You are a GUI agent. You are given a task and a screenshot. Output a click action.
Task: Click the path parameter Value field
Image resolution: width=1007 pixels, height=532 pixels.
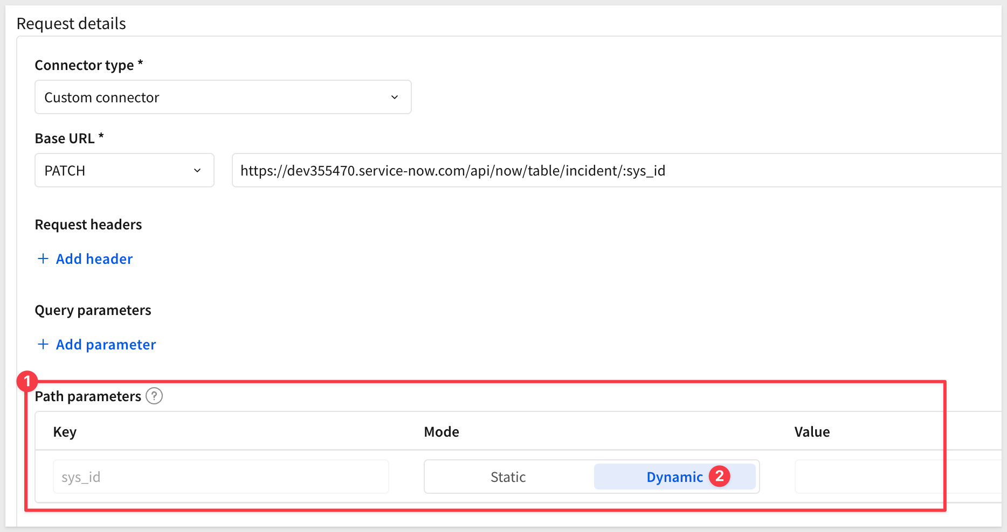point(895,477)
